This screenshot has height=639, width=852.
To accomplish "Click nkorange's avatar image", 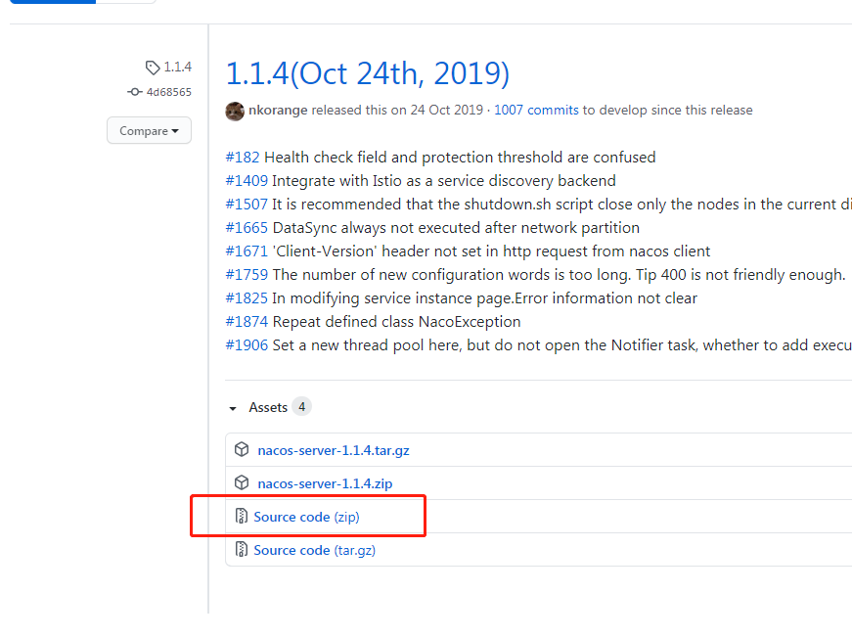I will coord(235,111).
